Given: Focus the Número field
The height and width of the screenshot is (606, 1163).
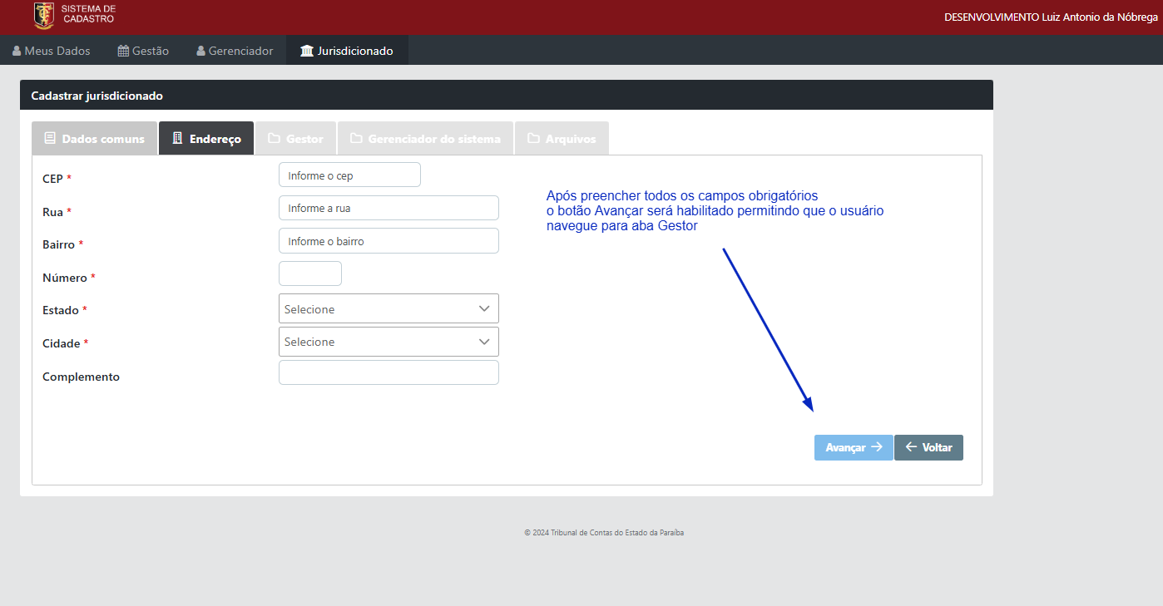Looking at the screenshot, I should coord(310,273).
